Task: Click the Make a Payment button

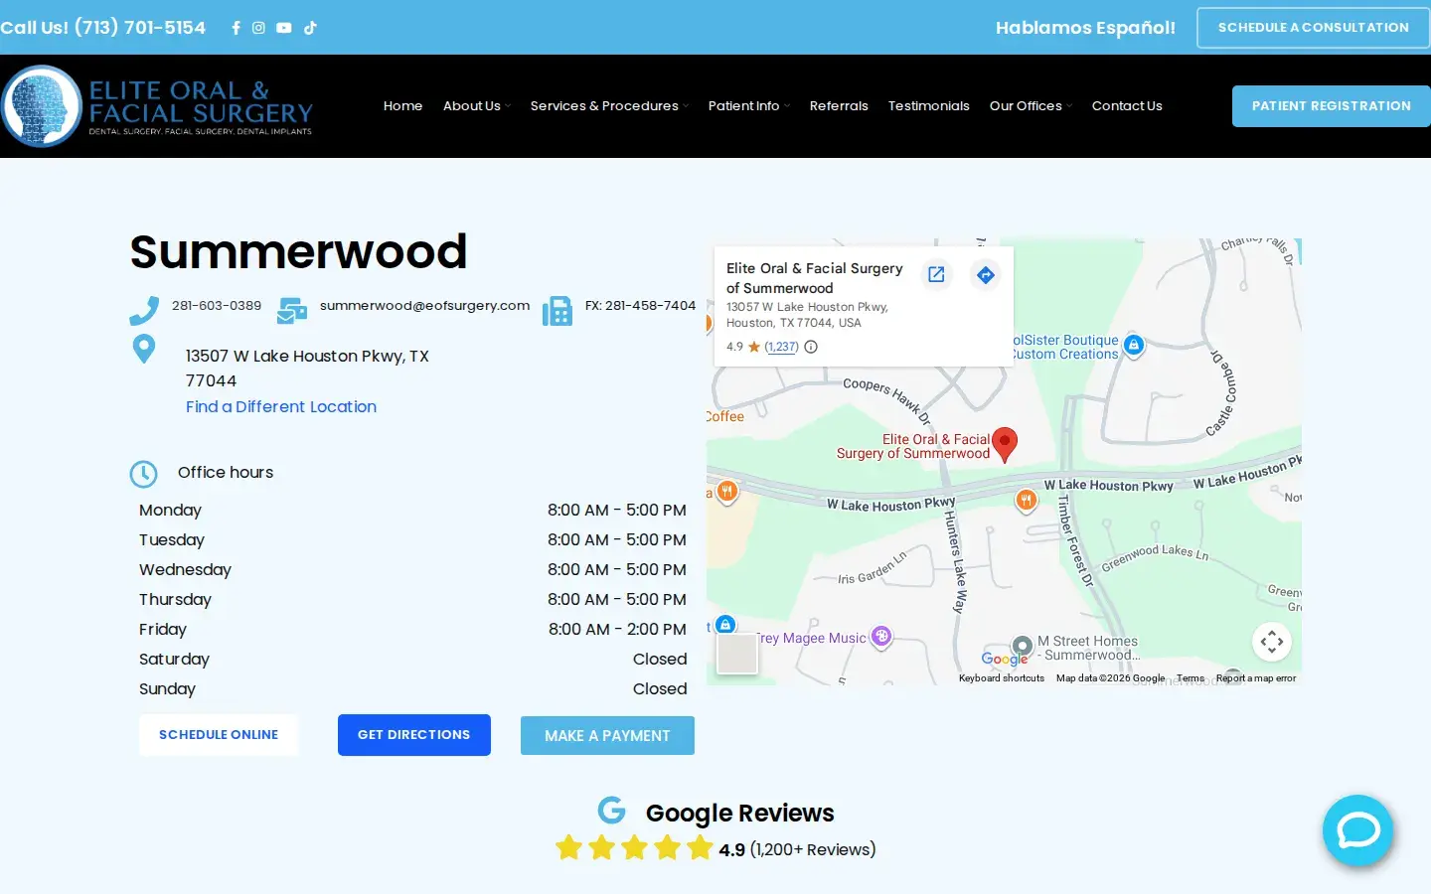Action: click(607, 736)
